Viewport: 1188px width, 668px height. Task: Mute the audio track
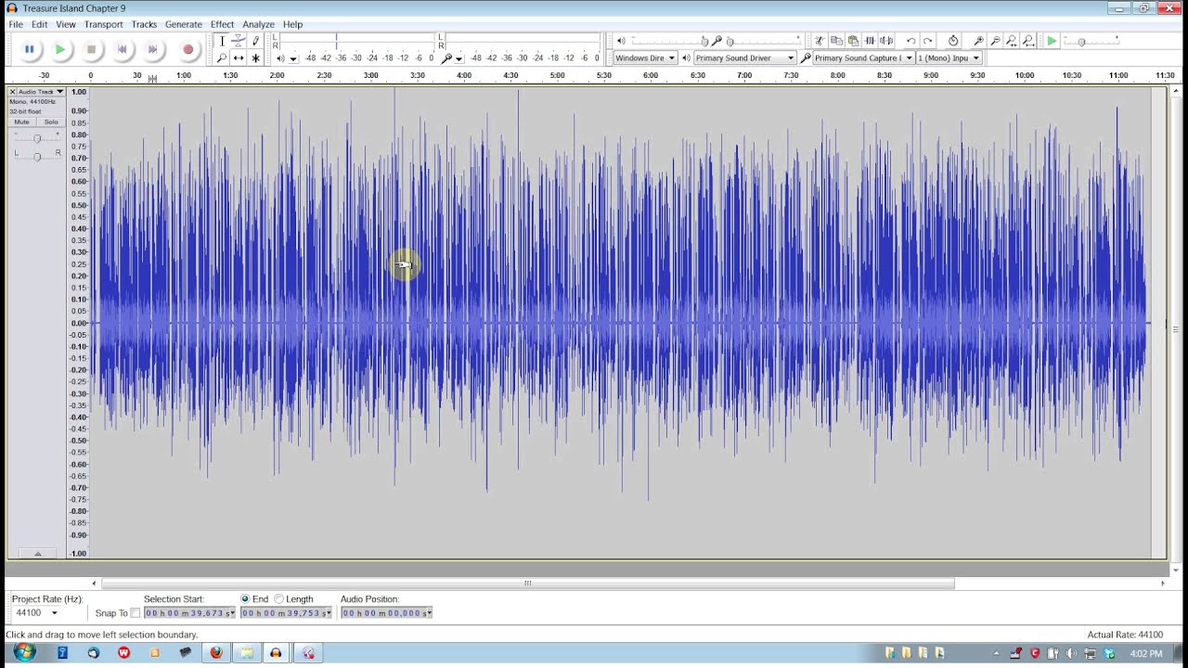pos(21,122)
